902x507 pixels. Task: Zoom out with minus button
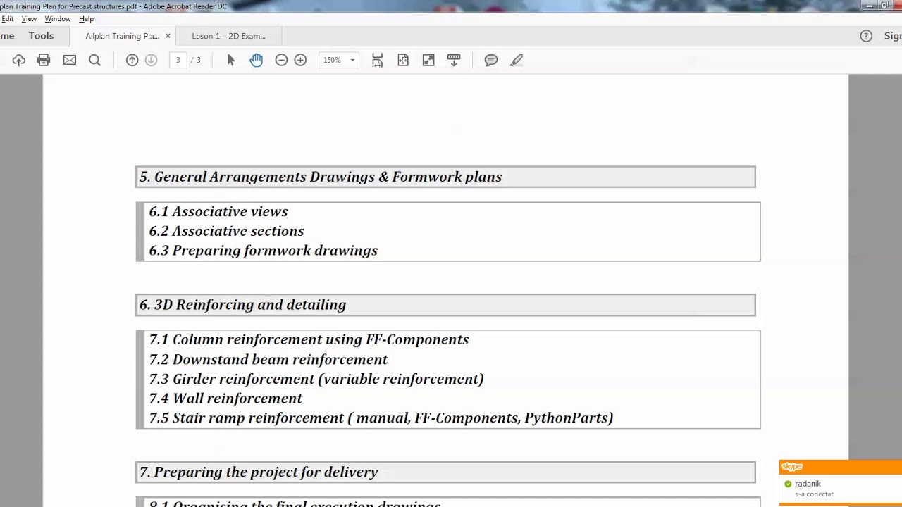(281, 61)
